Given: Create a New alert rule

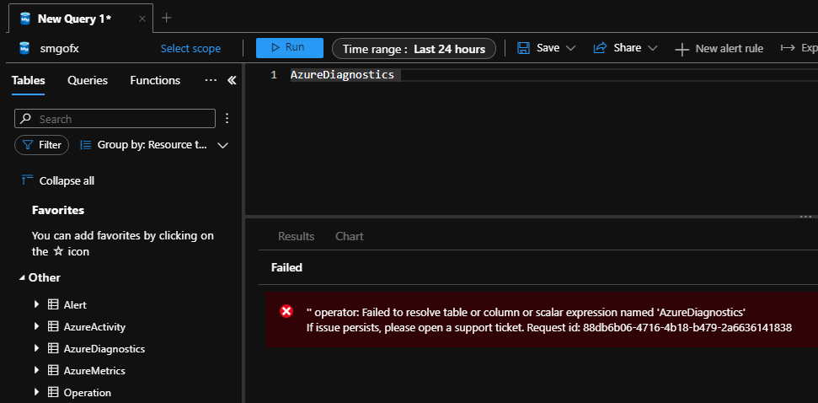Looking at the screenshot, I should click(719, 49).
